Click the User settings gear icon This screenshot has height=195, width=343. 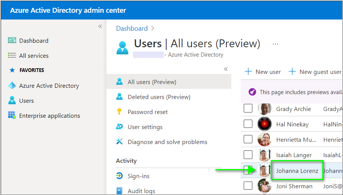click(x=120, y=127)
